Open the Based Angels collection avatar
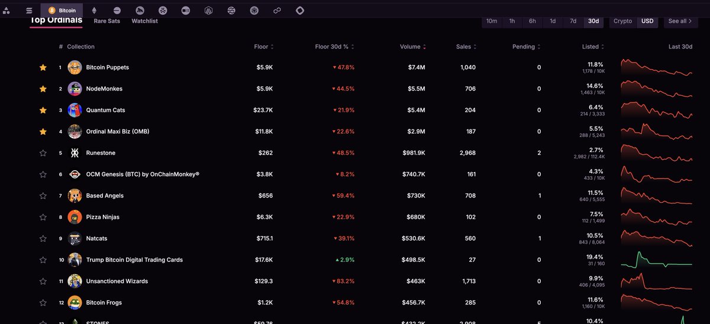Screen dimensions: 710x324 [x=75, y=196]
